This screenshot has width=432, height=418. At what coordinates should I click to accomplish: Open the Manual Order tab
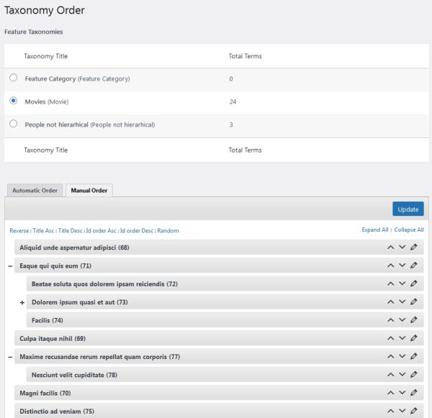tap(89, 191)
